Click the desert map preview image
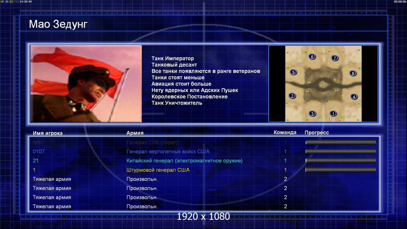 [323, 84]
